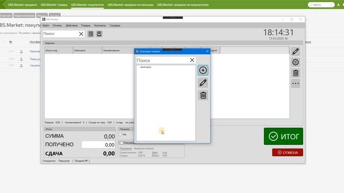Click the person icon in the Павшуков row
Image resolution: width=344 pixels, height=193 pixels.
pos(21,59)
